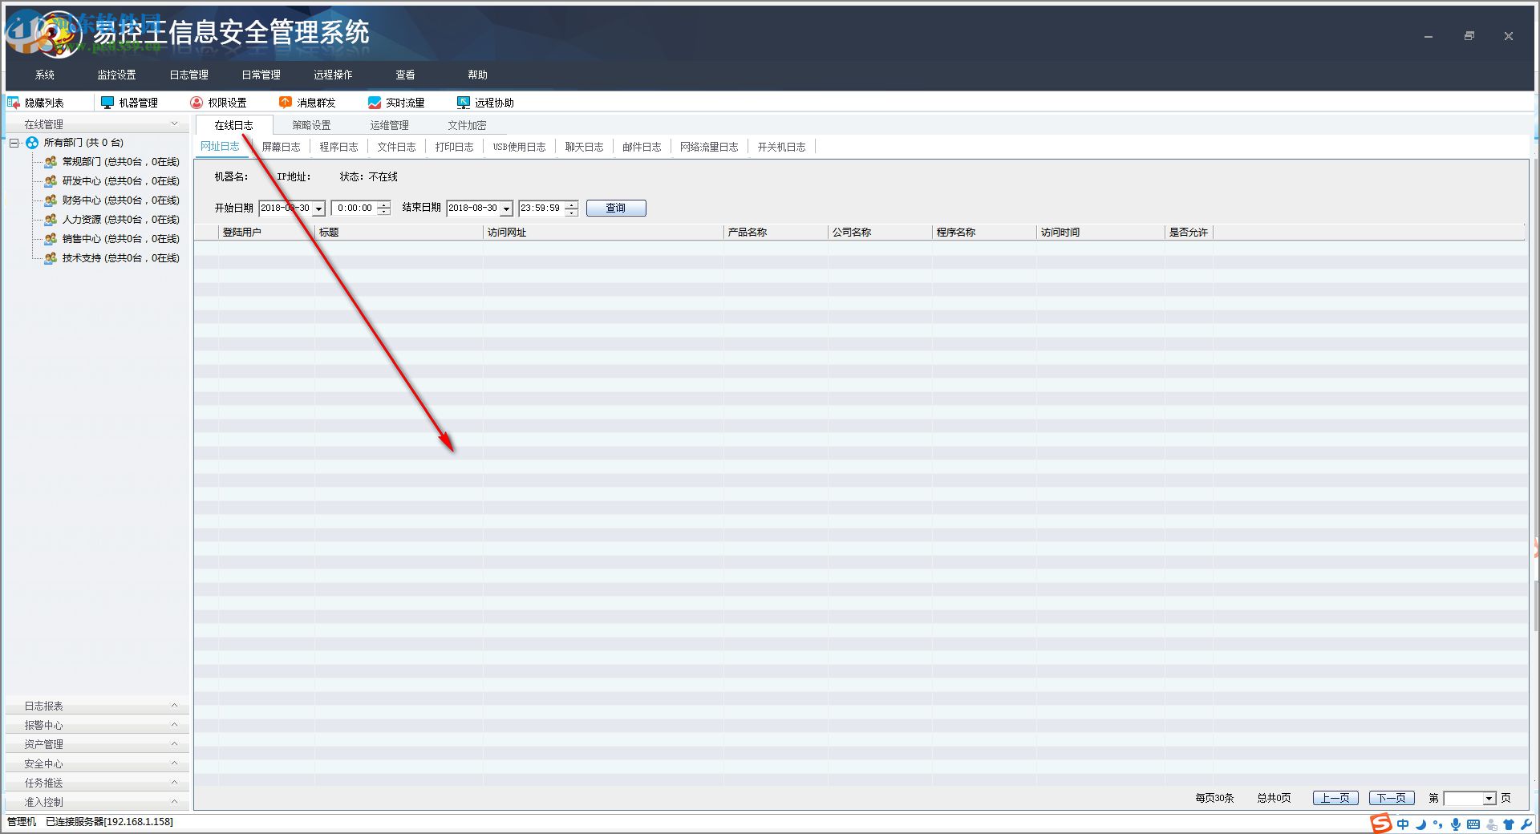Screen dimensions: 1540x834
Task: Collapse the 所有部门 tree node
Action: (14, 143)
